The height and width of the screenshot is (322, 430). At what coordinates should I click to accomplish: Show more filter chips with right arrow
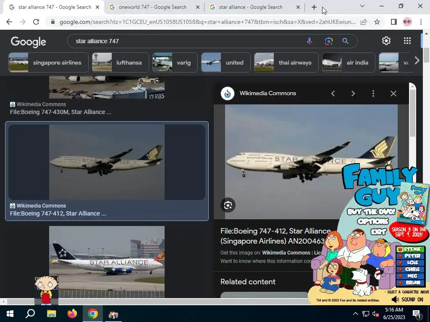click(417, 60)
